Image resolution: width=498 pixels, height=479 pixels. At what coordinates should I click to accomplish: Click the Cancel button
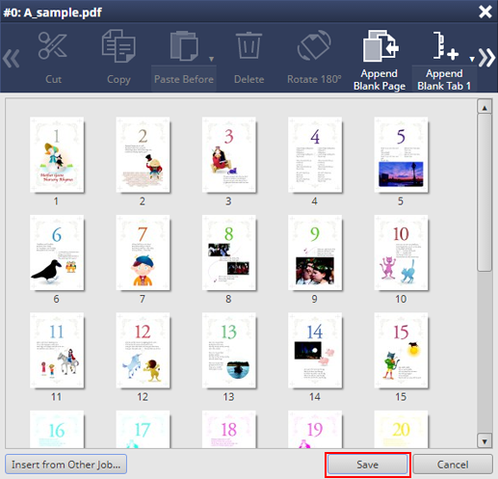tap(453, 465)
